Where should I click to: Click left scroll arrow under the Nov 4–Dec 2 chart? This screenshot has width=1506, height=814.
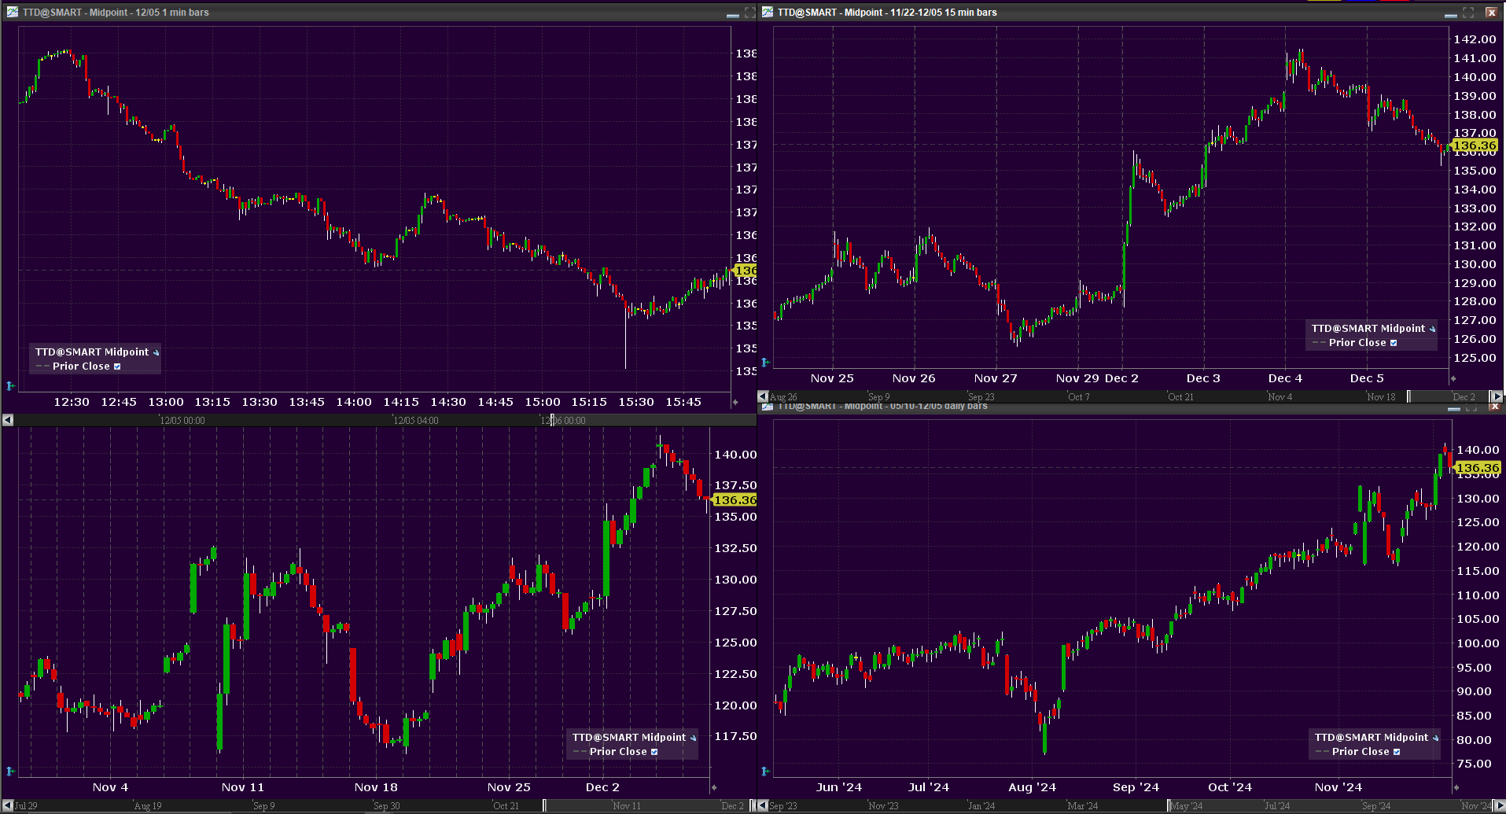point(8,805)
